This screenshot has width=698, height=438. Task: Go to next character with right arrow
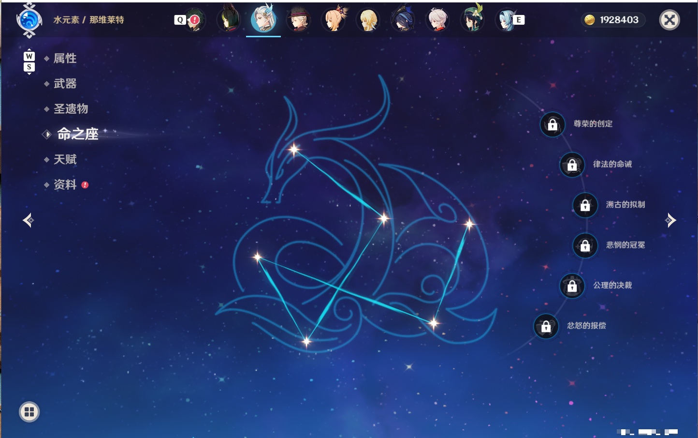click(x=670, y=220)
